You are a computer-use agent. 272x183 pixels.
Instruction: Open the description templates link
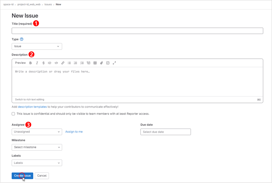point(32,107)
